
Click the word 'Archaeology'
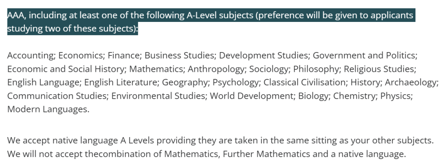point(411,83)
